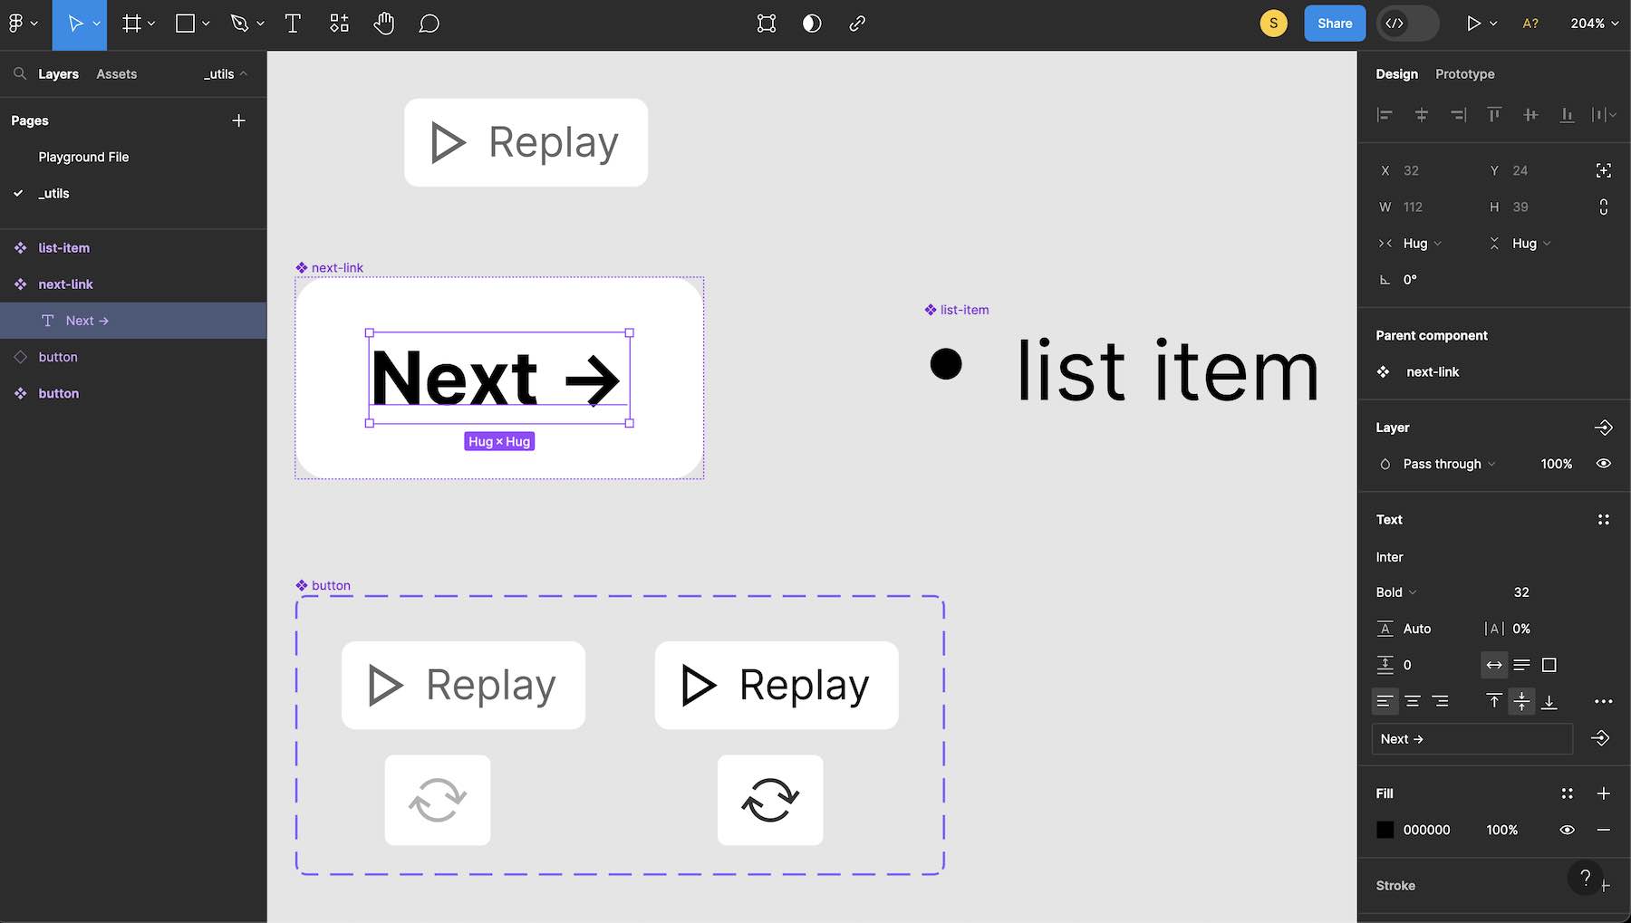Open the horizontal sizing Hug dropdown
This screenshot has height=923, width=1631.
(x=1416, y=243)
